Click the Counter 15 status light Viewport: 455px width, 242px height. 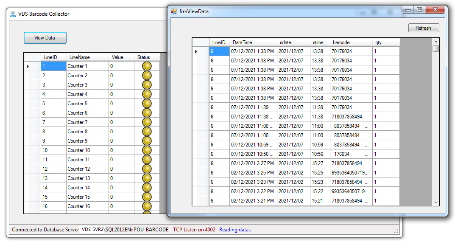tap(147, 197)
